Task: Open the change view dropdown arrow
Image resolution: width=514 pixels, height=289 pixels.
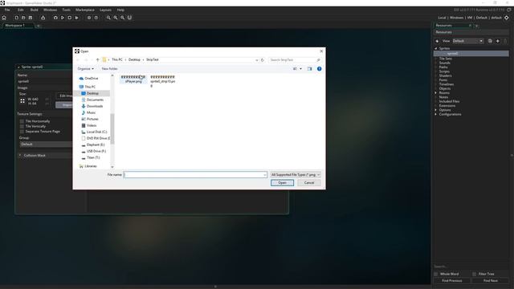Action: 301,69
